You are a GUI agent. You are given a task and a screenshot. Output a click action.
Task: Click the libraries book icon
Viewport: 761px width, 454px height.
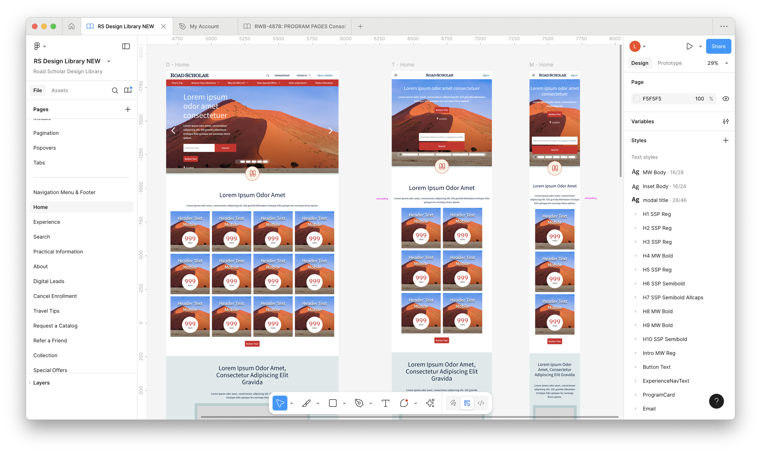pyautogui.click(x=128, y=90)
